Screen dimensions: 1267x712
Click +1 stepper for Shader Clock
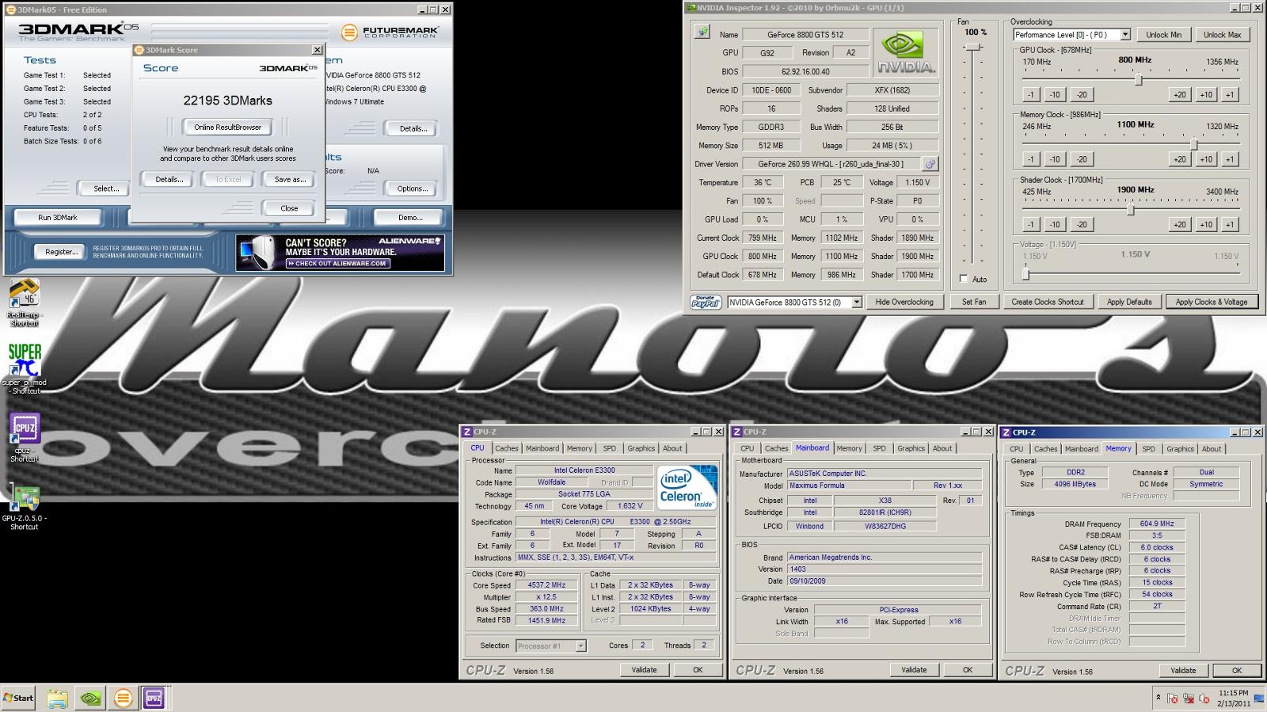coord(1229,224)
